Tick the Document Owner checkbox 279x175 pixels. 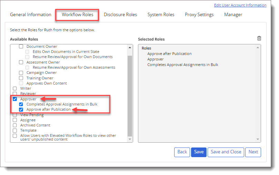tap(21, 46)
